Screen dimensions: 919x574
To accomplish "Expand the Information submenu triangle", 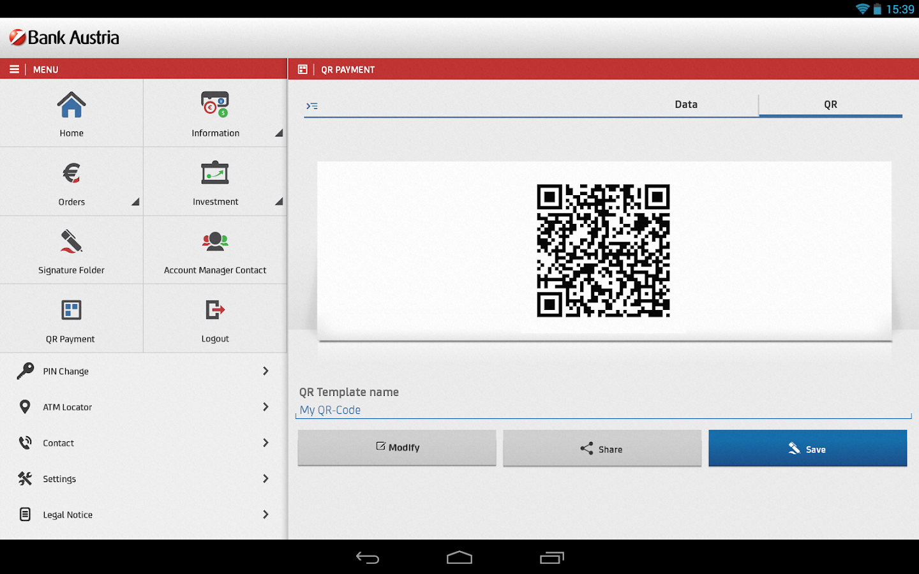I will 279,133.
